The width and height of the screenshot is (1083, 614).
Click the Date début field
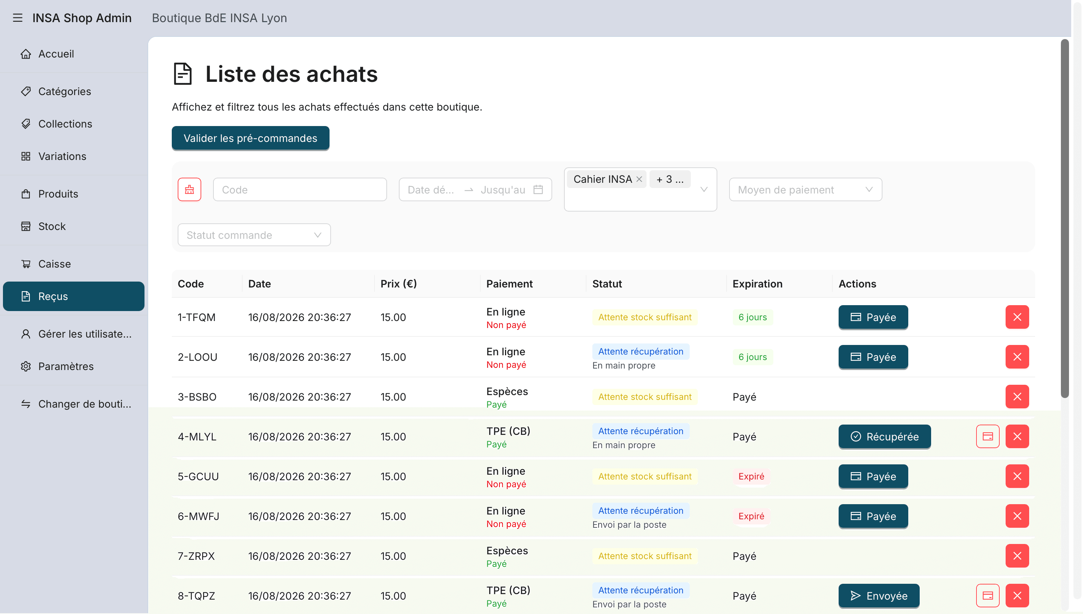click(431, 190)
